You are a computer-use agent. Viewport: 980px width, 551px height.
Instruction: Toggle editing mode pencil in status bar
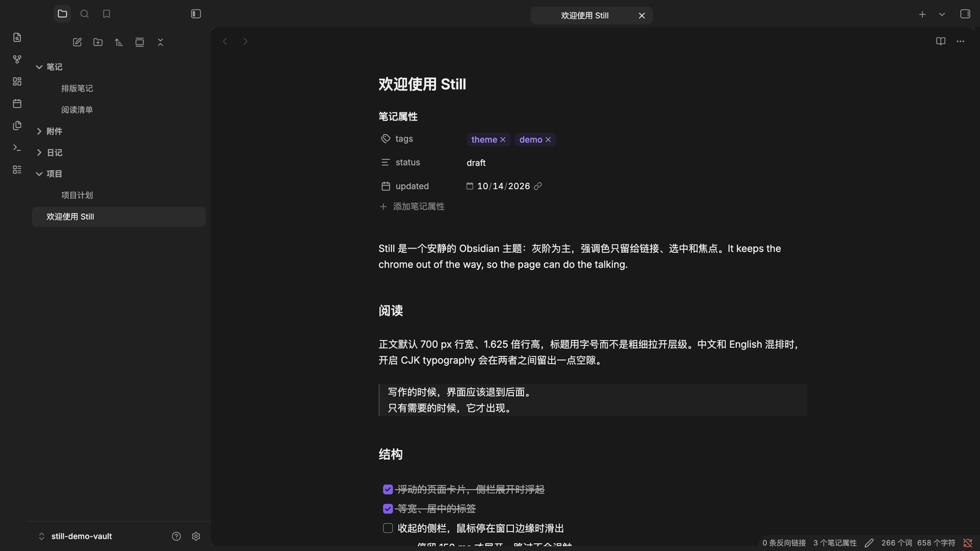pyautogui.click(x=869, y=543)
